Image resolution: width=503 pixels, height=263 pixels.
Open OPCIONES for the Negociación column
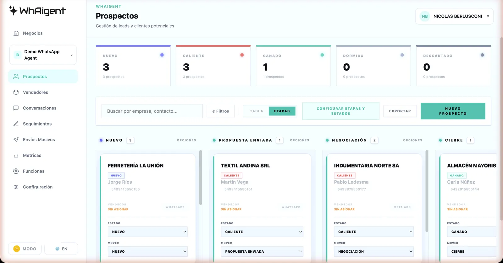click(x=413, y=140)
